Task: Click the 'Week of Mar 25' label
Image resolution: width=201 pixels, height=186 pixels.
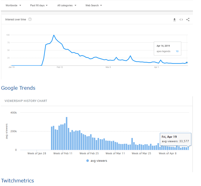Action: tap(141, 153)
